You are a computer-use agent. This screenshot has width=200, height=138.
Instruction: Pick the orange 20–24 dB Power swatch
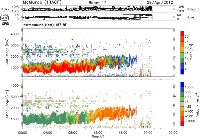182,44
